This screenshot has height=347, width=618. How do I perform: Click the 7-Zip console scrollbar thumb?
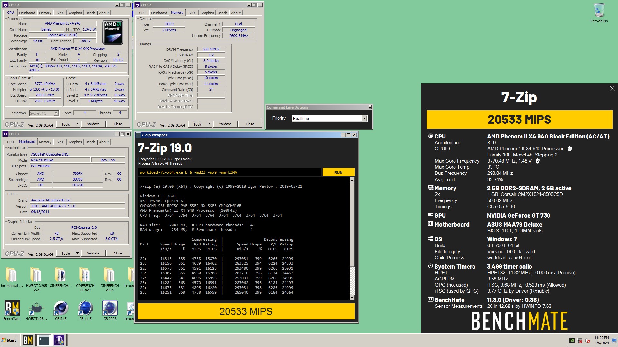click(352, 225)
